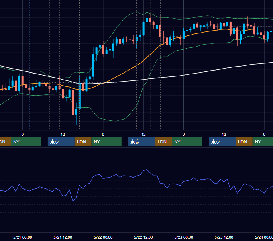Click the 東京 session block on 5/21
273x241 pixels.
pos(61,142)
